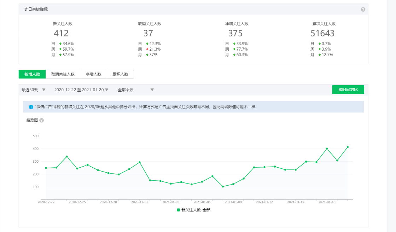Screen dimensions: 396x232
Task: Select the chart peak point on 2020-12-24
Action: click(x=67, y=157)
